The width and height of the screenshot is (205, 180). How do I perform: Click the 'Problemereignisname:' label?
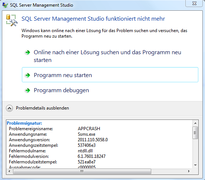click(x=31, y=129)
